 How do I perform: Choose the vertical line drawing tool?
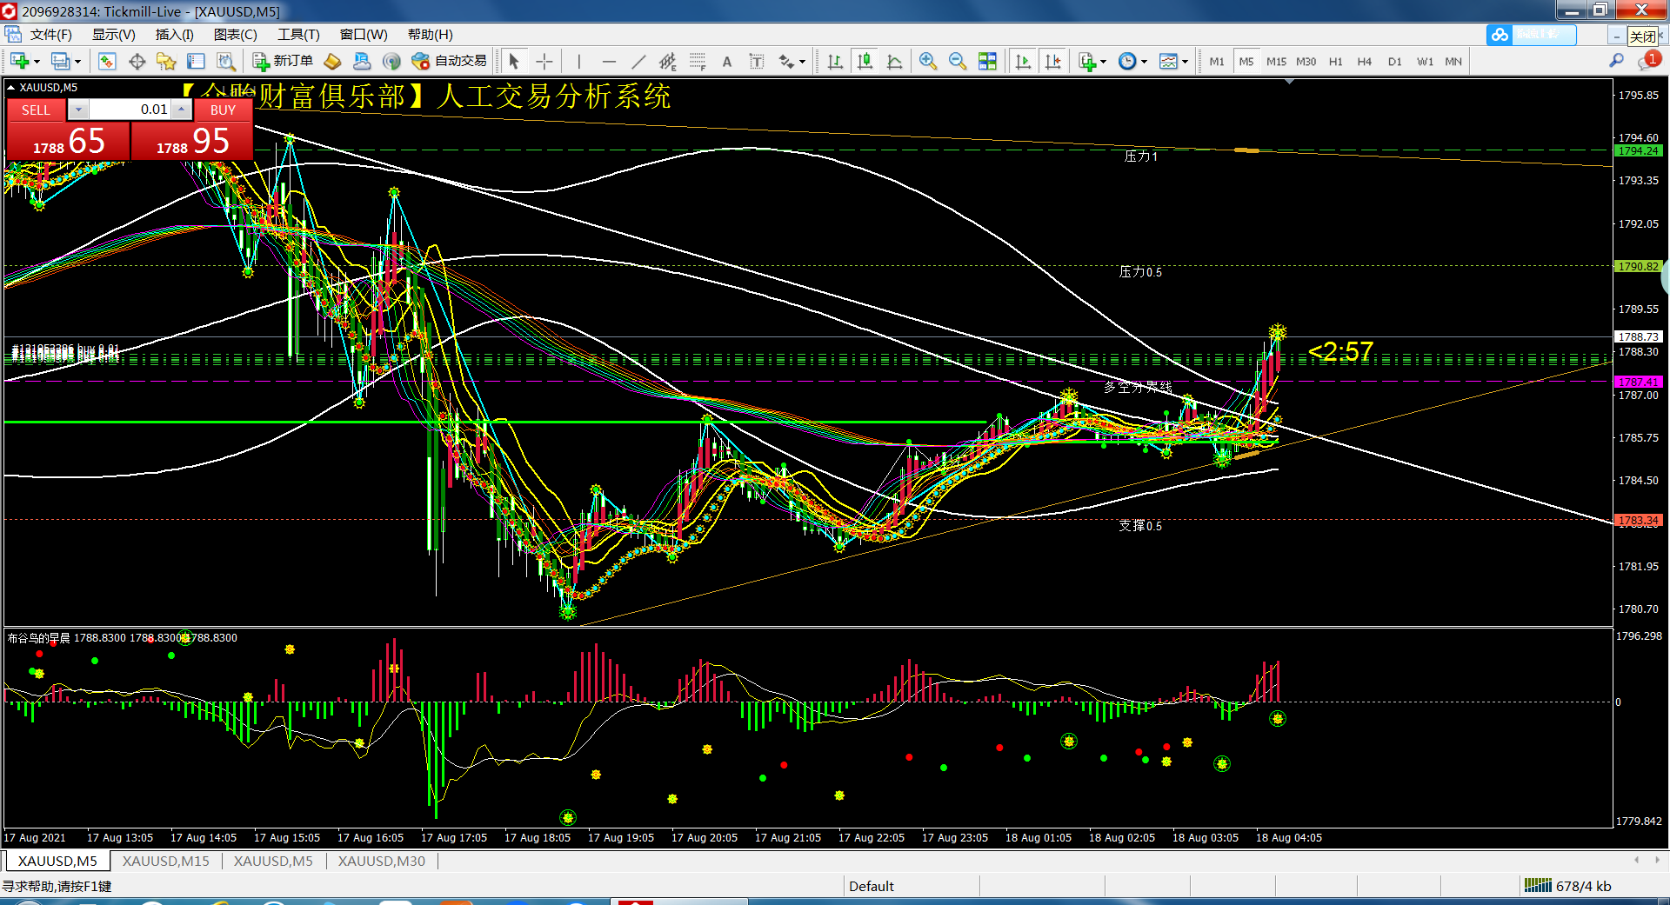(578, 61)
